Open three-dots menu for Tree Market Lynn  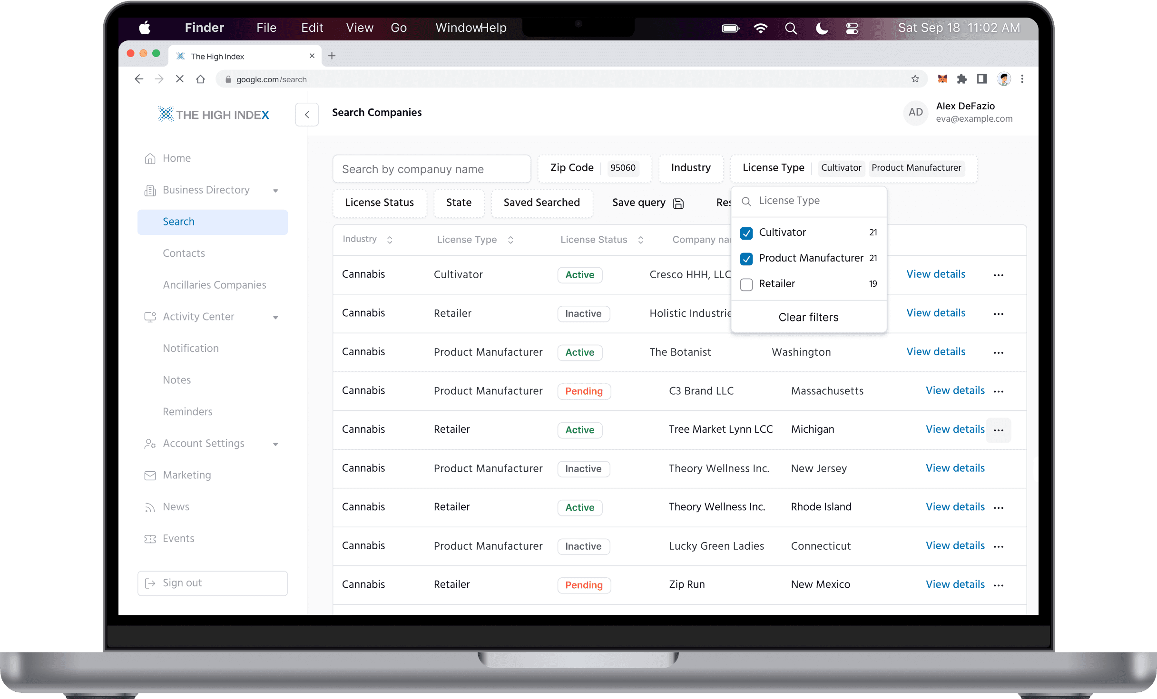coord(999,430)
